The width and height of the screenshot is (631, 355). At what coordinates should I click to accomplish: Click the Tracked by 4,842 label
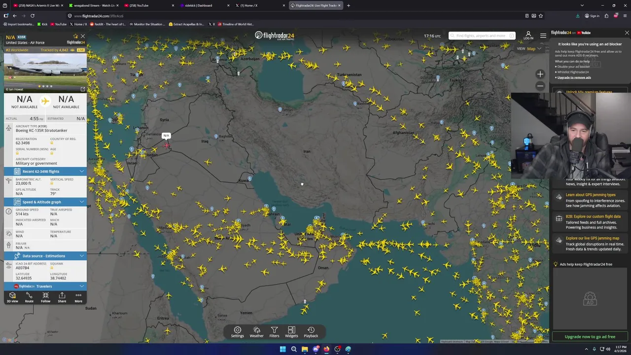click(x=54, y=50)
